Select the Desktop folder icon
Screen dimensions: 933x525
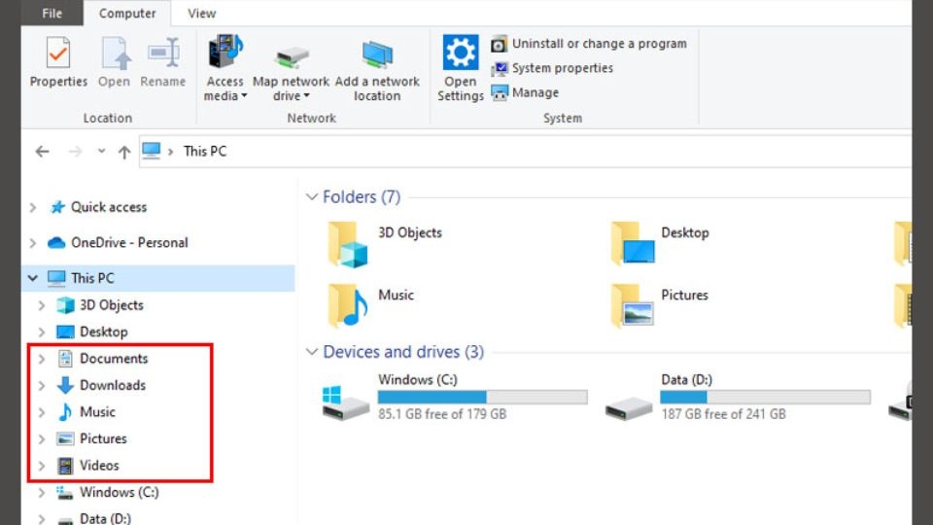click(633, 243)
